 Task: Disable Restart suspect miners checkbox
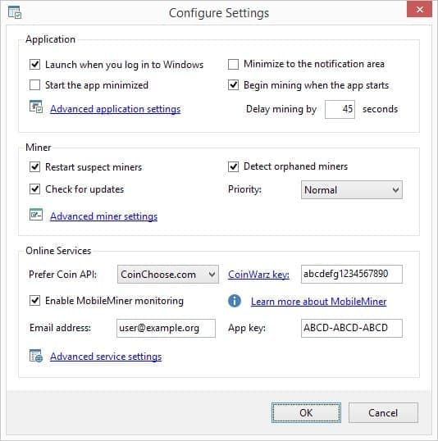[35, 166]
